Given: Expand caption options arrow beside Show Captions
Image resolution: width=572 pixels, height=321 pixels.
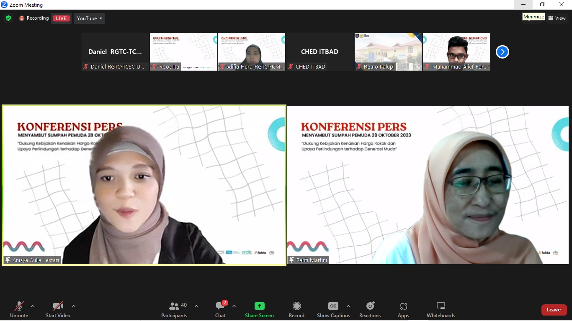Looking at the screenshot, I should [348, 306].
